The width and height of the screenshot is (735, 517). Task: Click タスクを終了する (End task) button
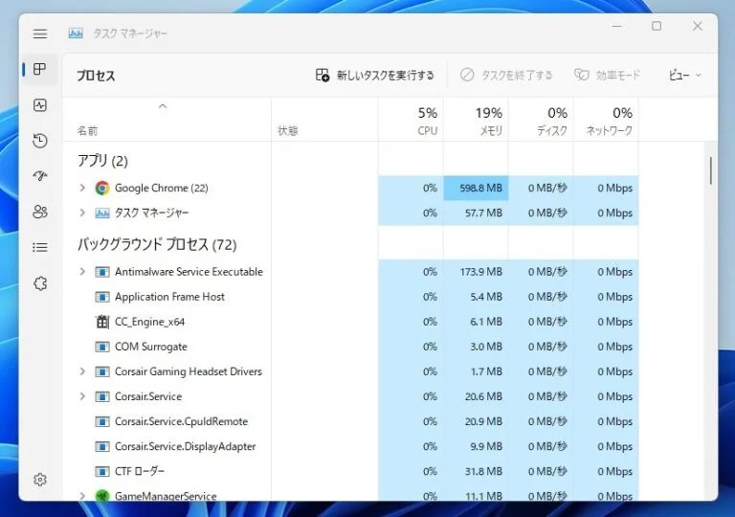506,75
